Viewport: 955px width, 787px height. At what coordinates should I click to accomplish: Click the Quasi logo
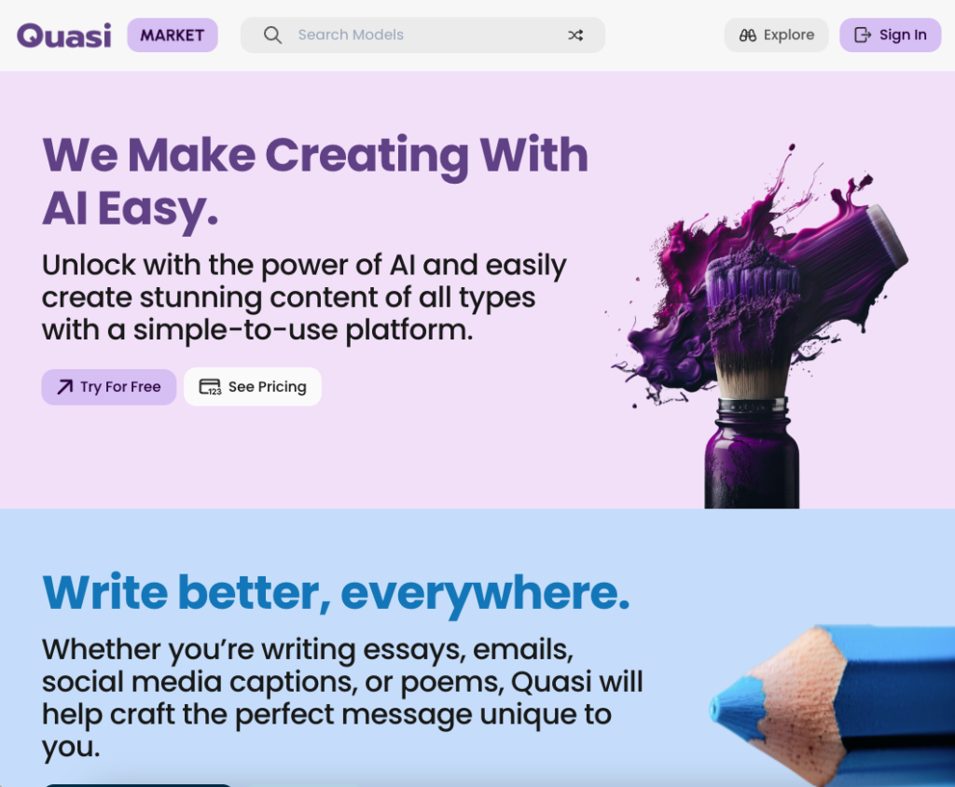click(64, 35)
